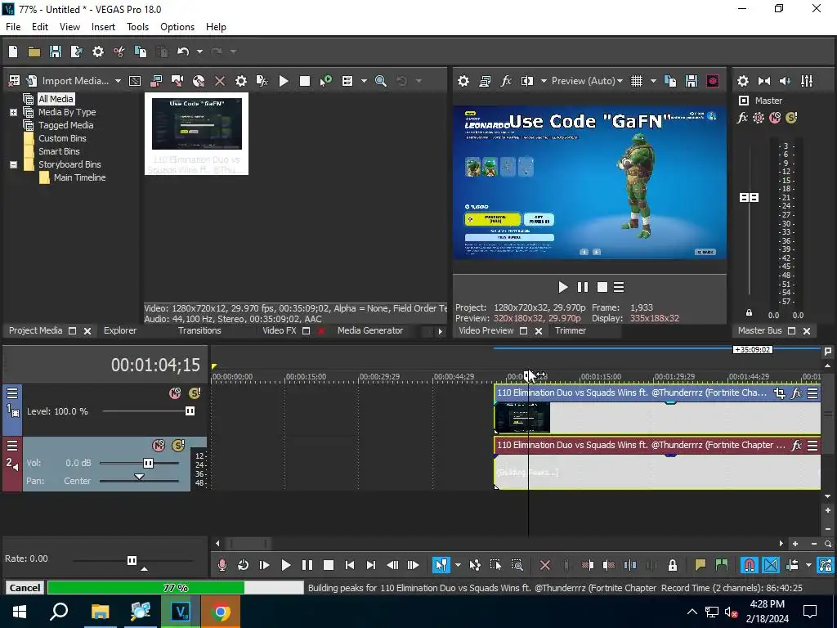Toggle split screen view in preview
837x628 pixels.
coord(527,81)
